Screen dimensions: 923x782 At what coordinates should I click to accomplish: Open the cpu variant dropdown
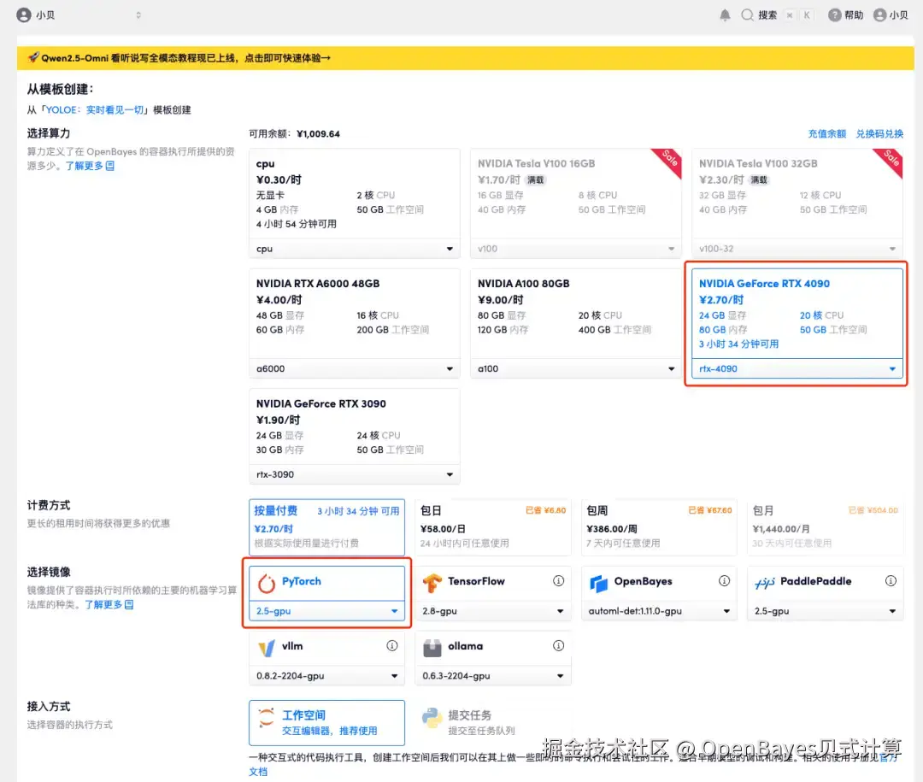355,249
